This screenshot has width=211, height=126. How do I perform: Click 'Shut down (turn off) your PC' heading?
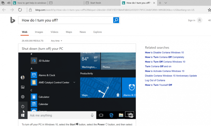[42, 49]
